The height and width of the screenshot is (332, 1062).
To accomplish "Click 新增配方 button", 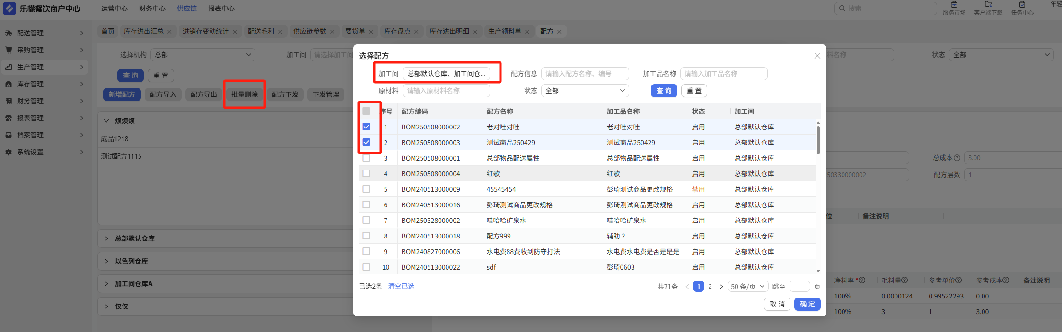I will (122, 94).
